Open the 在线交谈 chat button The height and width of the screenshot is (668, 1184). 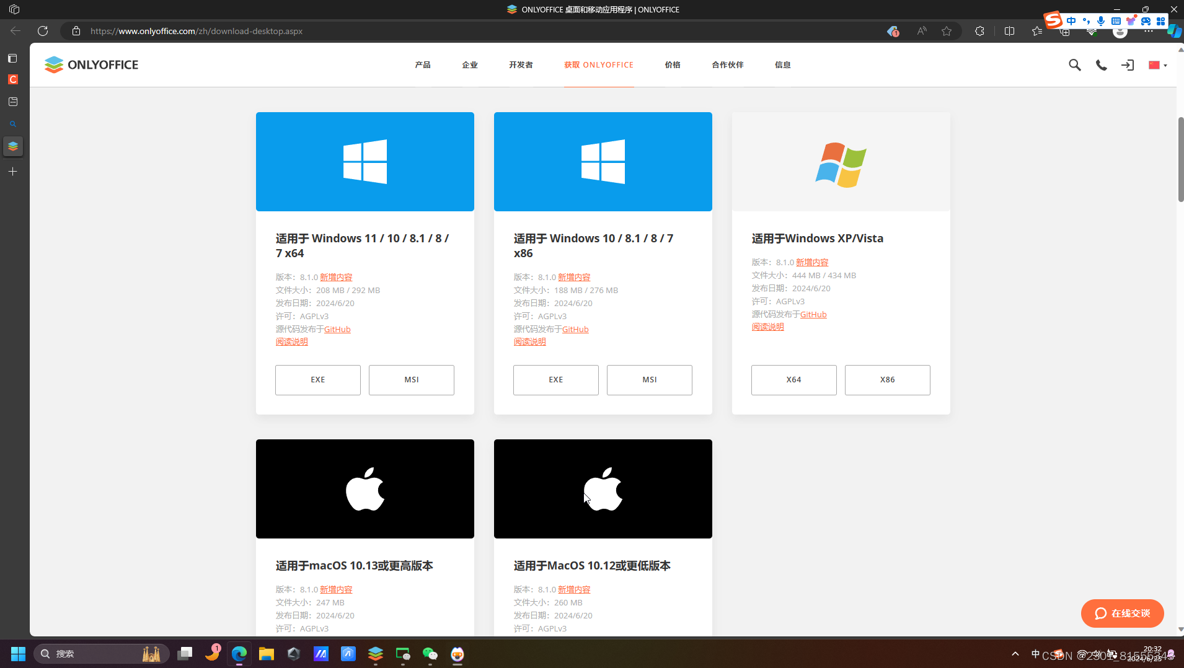click(x=1122, y=613)
